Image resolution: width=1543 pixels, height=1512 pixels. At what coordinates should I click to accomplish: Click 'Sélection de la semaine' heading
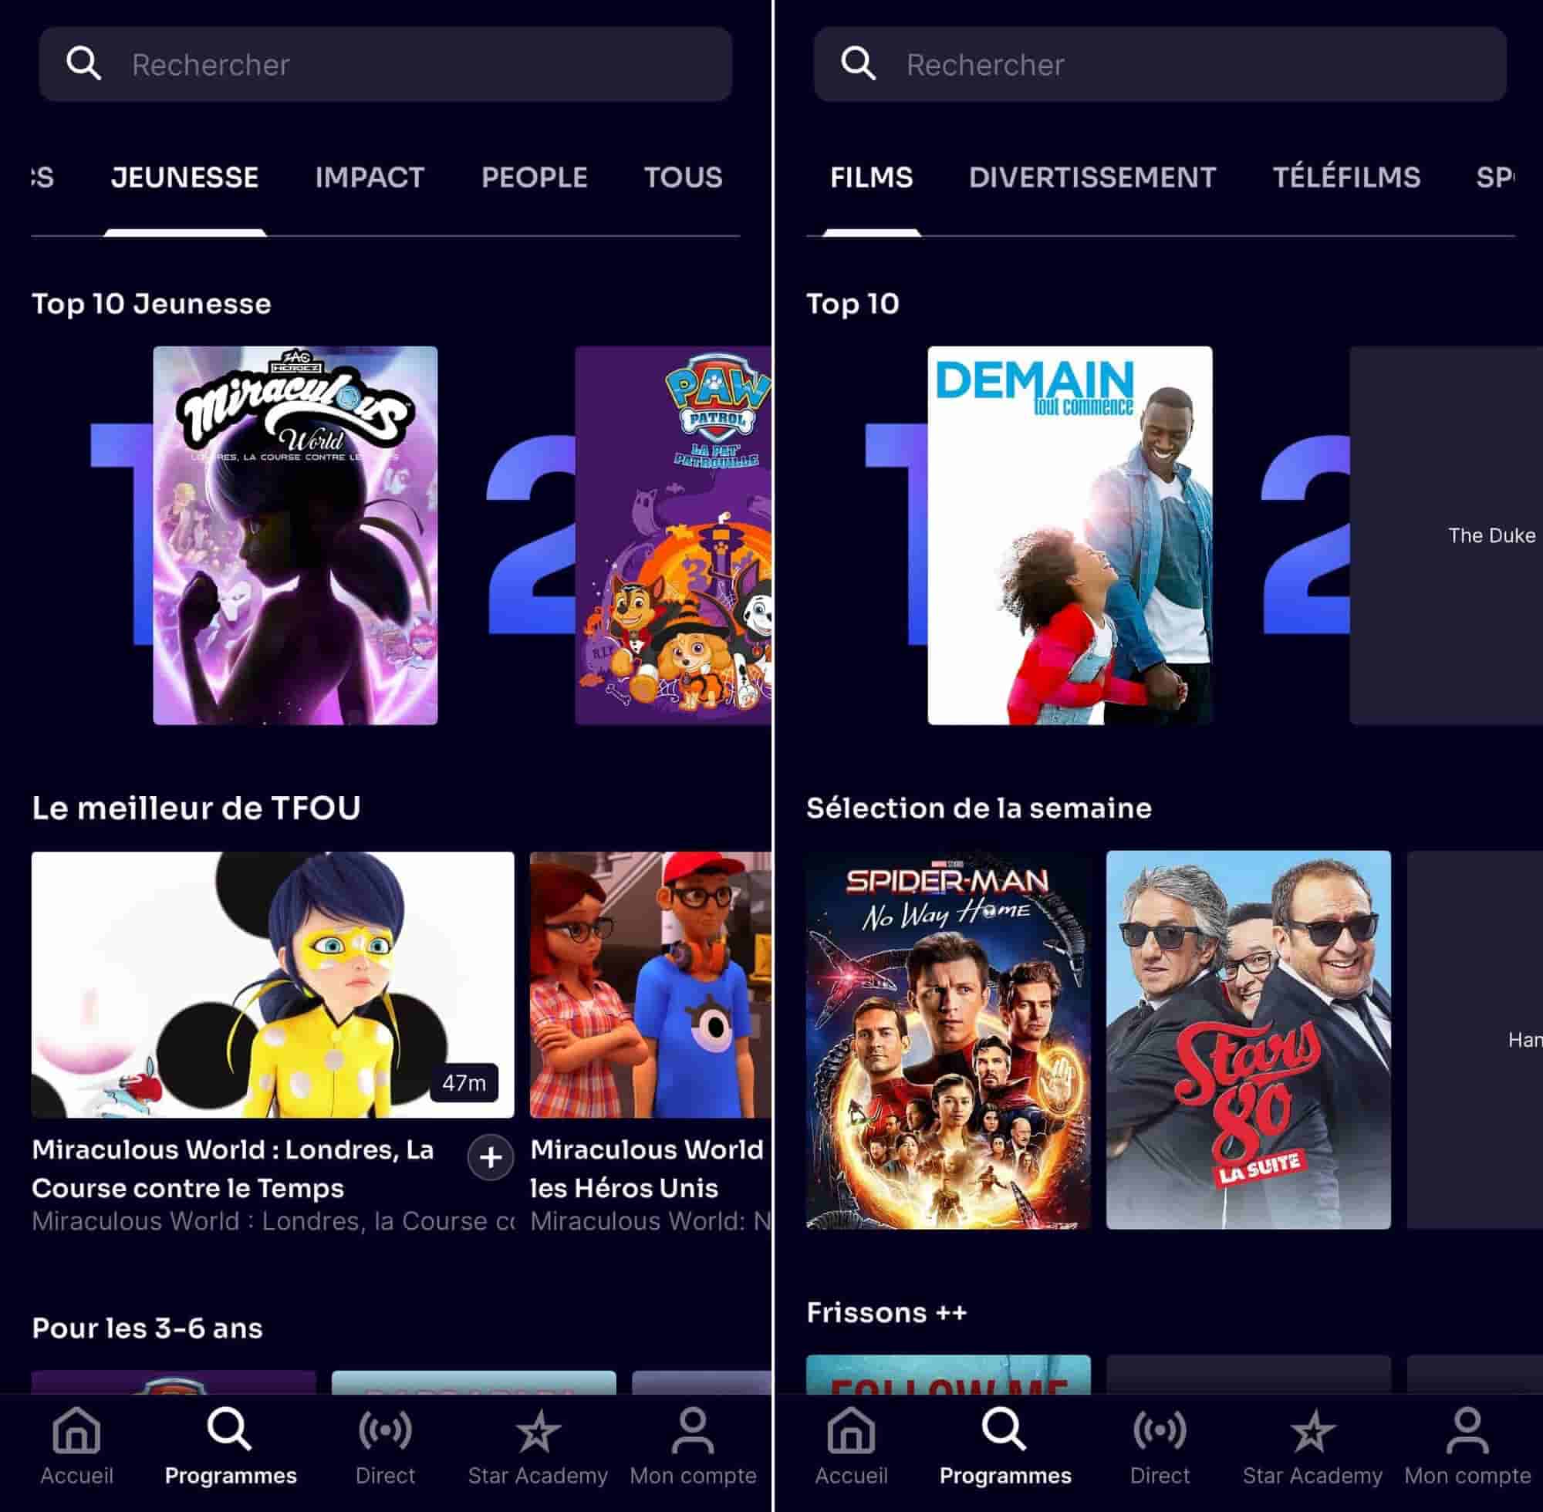coord(978,808)
